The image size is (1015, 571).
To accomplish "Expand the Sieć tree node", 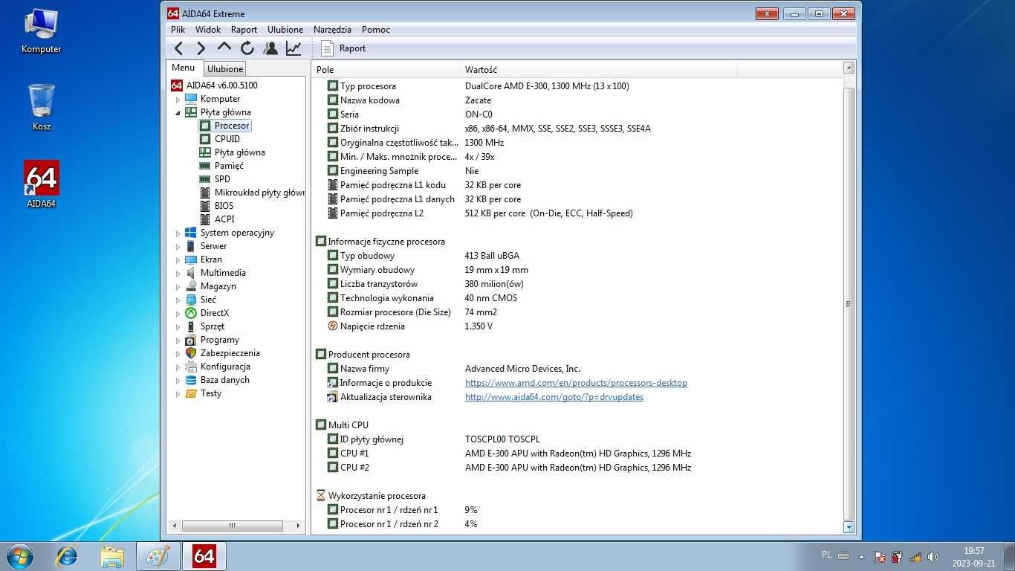I will (x=178, y=300).
